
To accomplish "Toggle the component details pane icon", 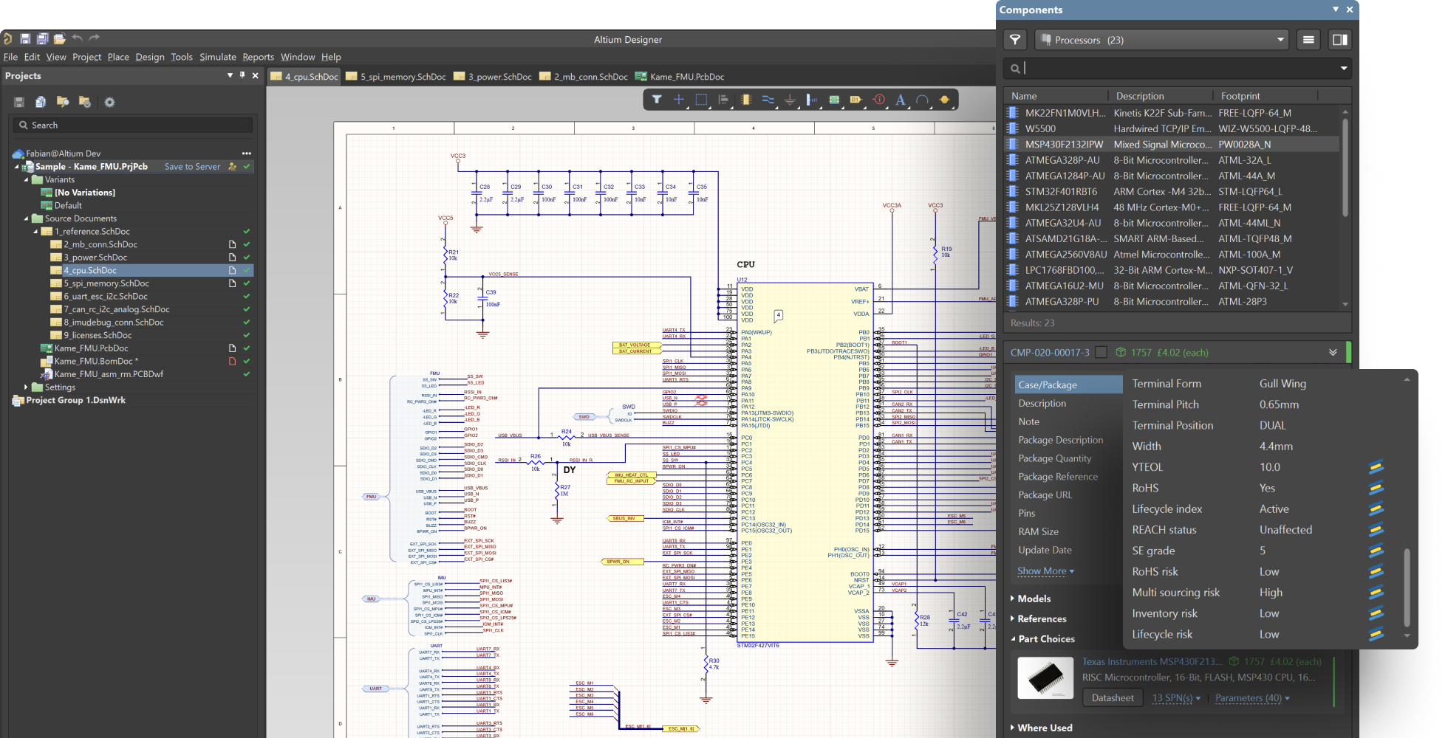I will pos(1339,40).
